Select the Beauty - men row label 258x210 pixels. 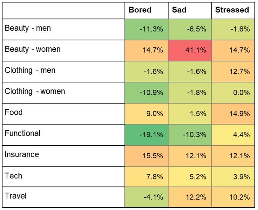click(x=28, y=28)
